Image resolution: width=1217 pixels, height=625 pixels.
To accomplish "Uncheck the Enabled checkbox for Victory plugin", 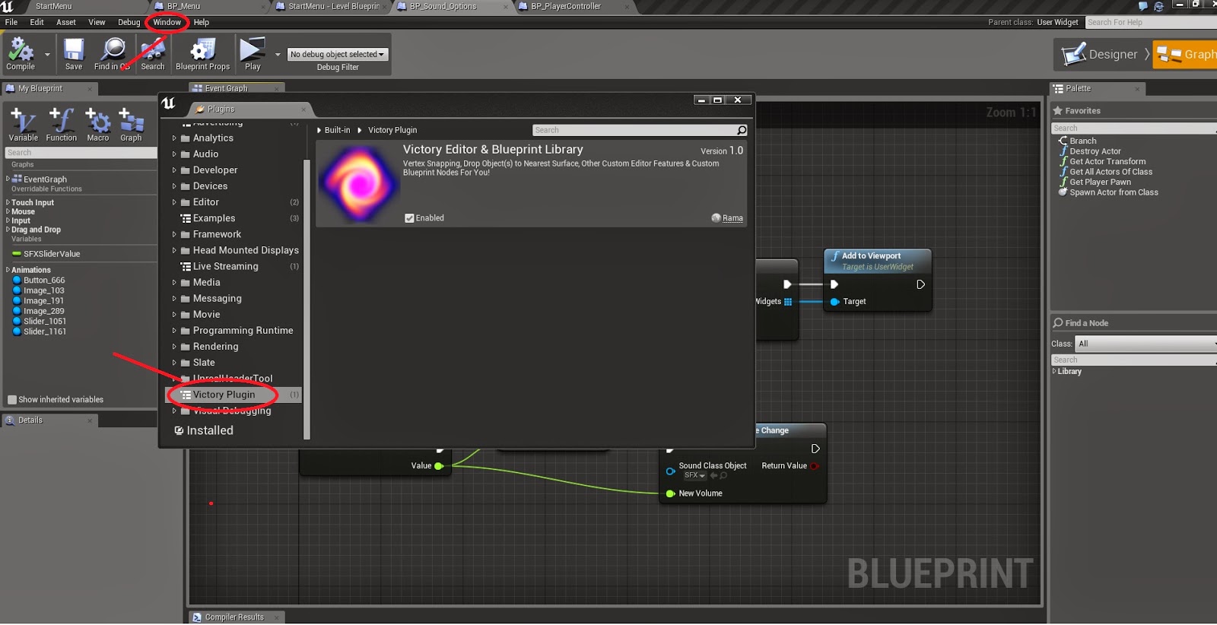I will (409, 218).
